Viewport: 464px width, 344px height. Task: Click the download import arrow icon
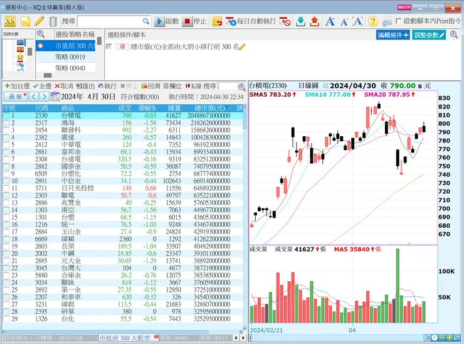(x=300, y=21)
